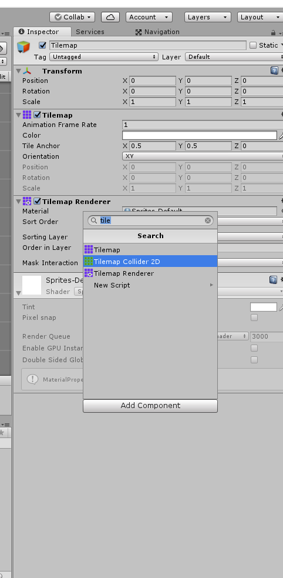Switch to the Services tab
This screenshot has height=578, width=283.
90,32
